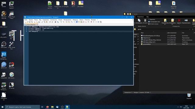The height and width of the screenshot is (109, 195).
Task: Toggle show all characters in Notepad++ toolbar
Action: pos(74,22)
